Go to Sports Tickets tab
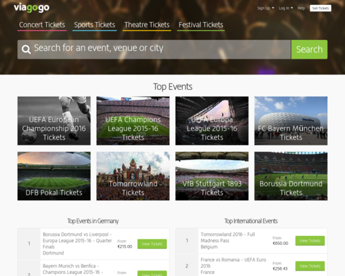The image size is (345, 276). point(95,25)
